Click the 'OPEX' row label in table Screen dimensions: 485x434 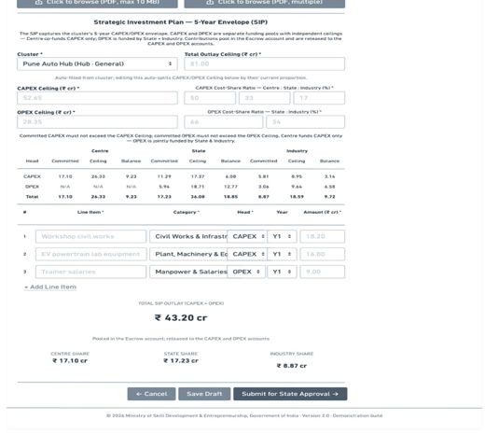coord(32,187)
